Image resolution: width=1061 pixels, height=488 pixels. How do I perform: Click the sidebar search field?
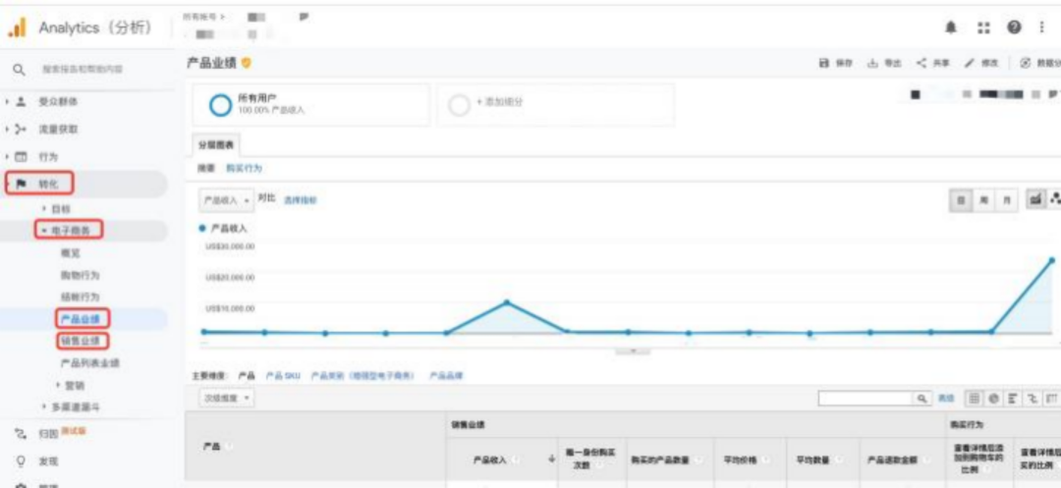(83, 70)
